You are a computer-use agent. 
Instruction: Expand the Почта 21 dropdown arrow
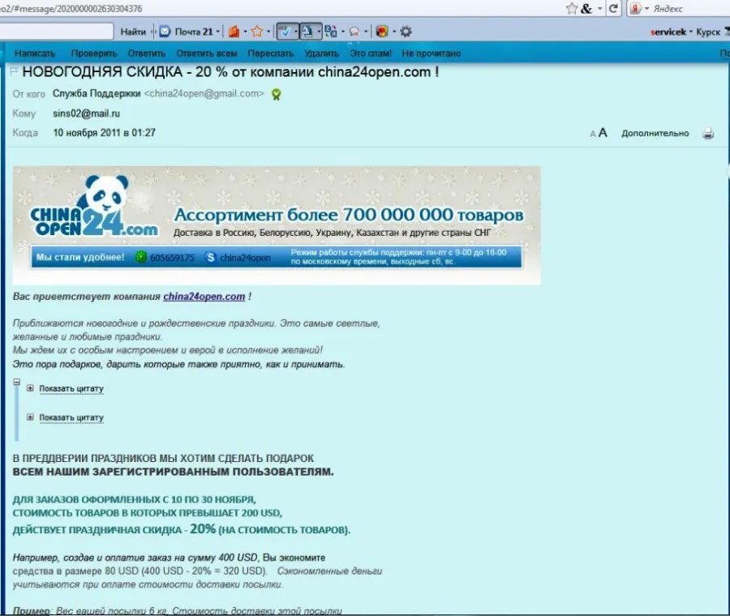(218, 32)
